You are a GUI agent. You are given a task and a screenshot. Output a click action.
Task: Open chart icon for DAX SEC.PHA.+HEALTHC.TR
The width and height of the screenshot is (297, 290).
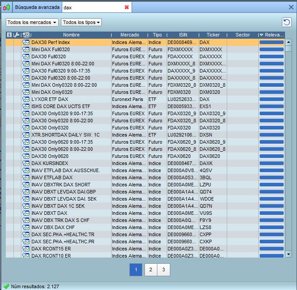26,234
